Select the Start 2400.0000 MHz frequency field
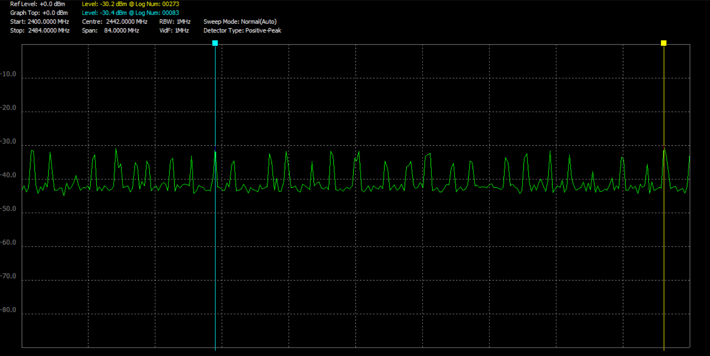 pyautogui.click(x=39, y=22)
